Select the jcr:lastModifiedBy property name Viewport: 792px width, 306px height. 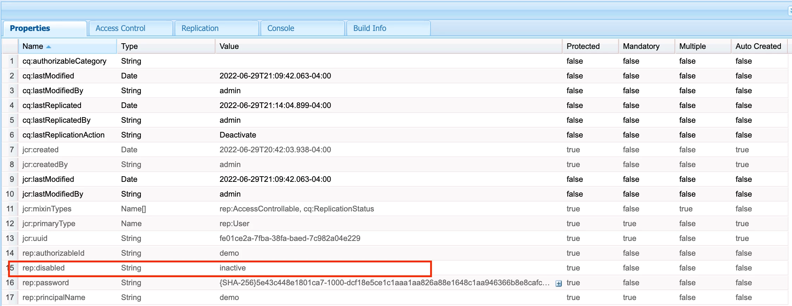(53, 194)
